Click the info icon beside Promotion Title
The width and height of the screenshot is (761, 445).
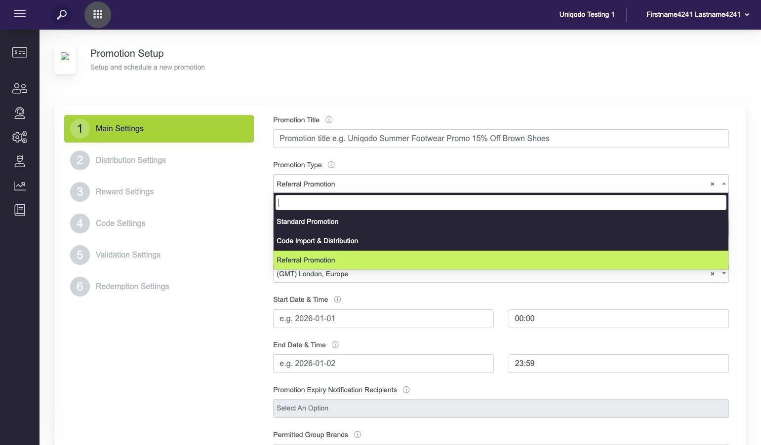(329, 120)
